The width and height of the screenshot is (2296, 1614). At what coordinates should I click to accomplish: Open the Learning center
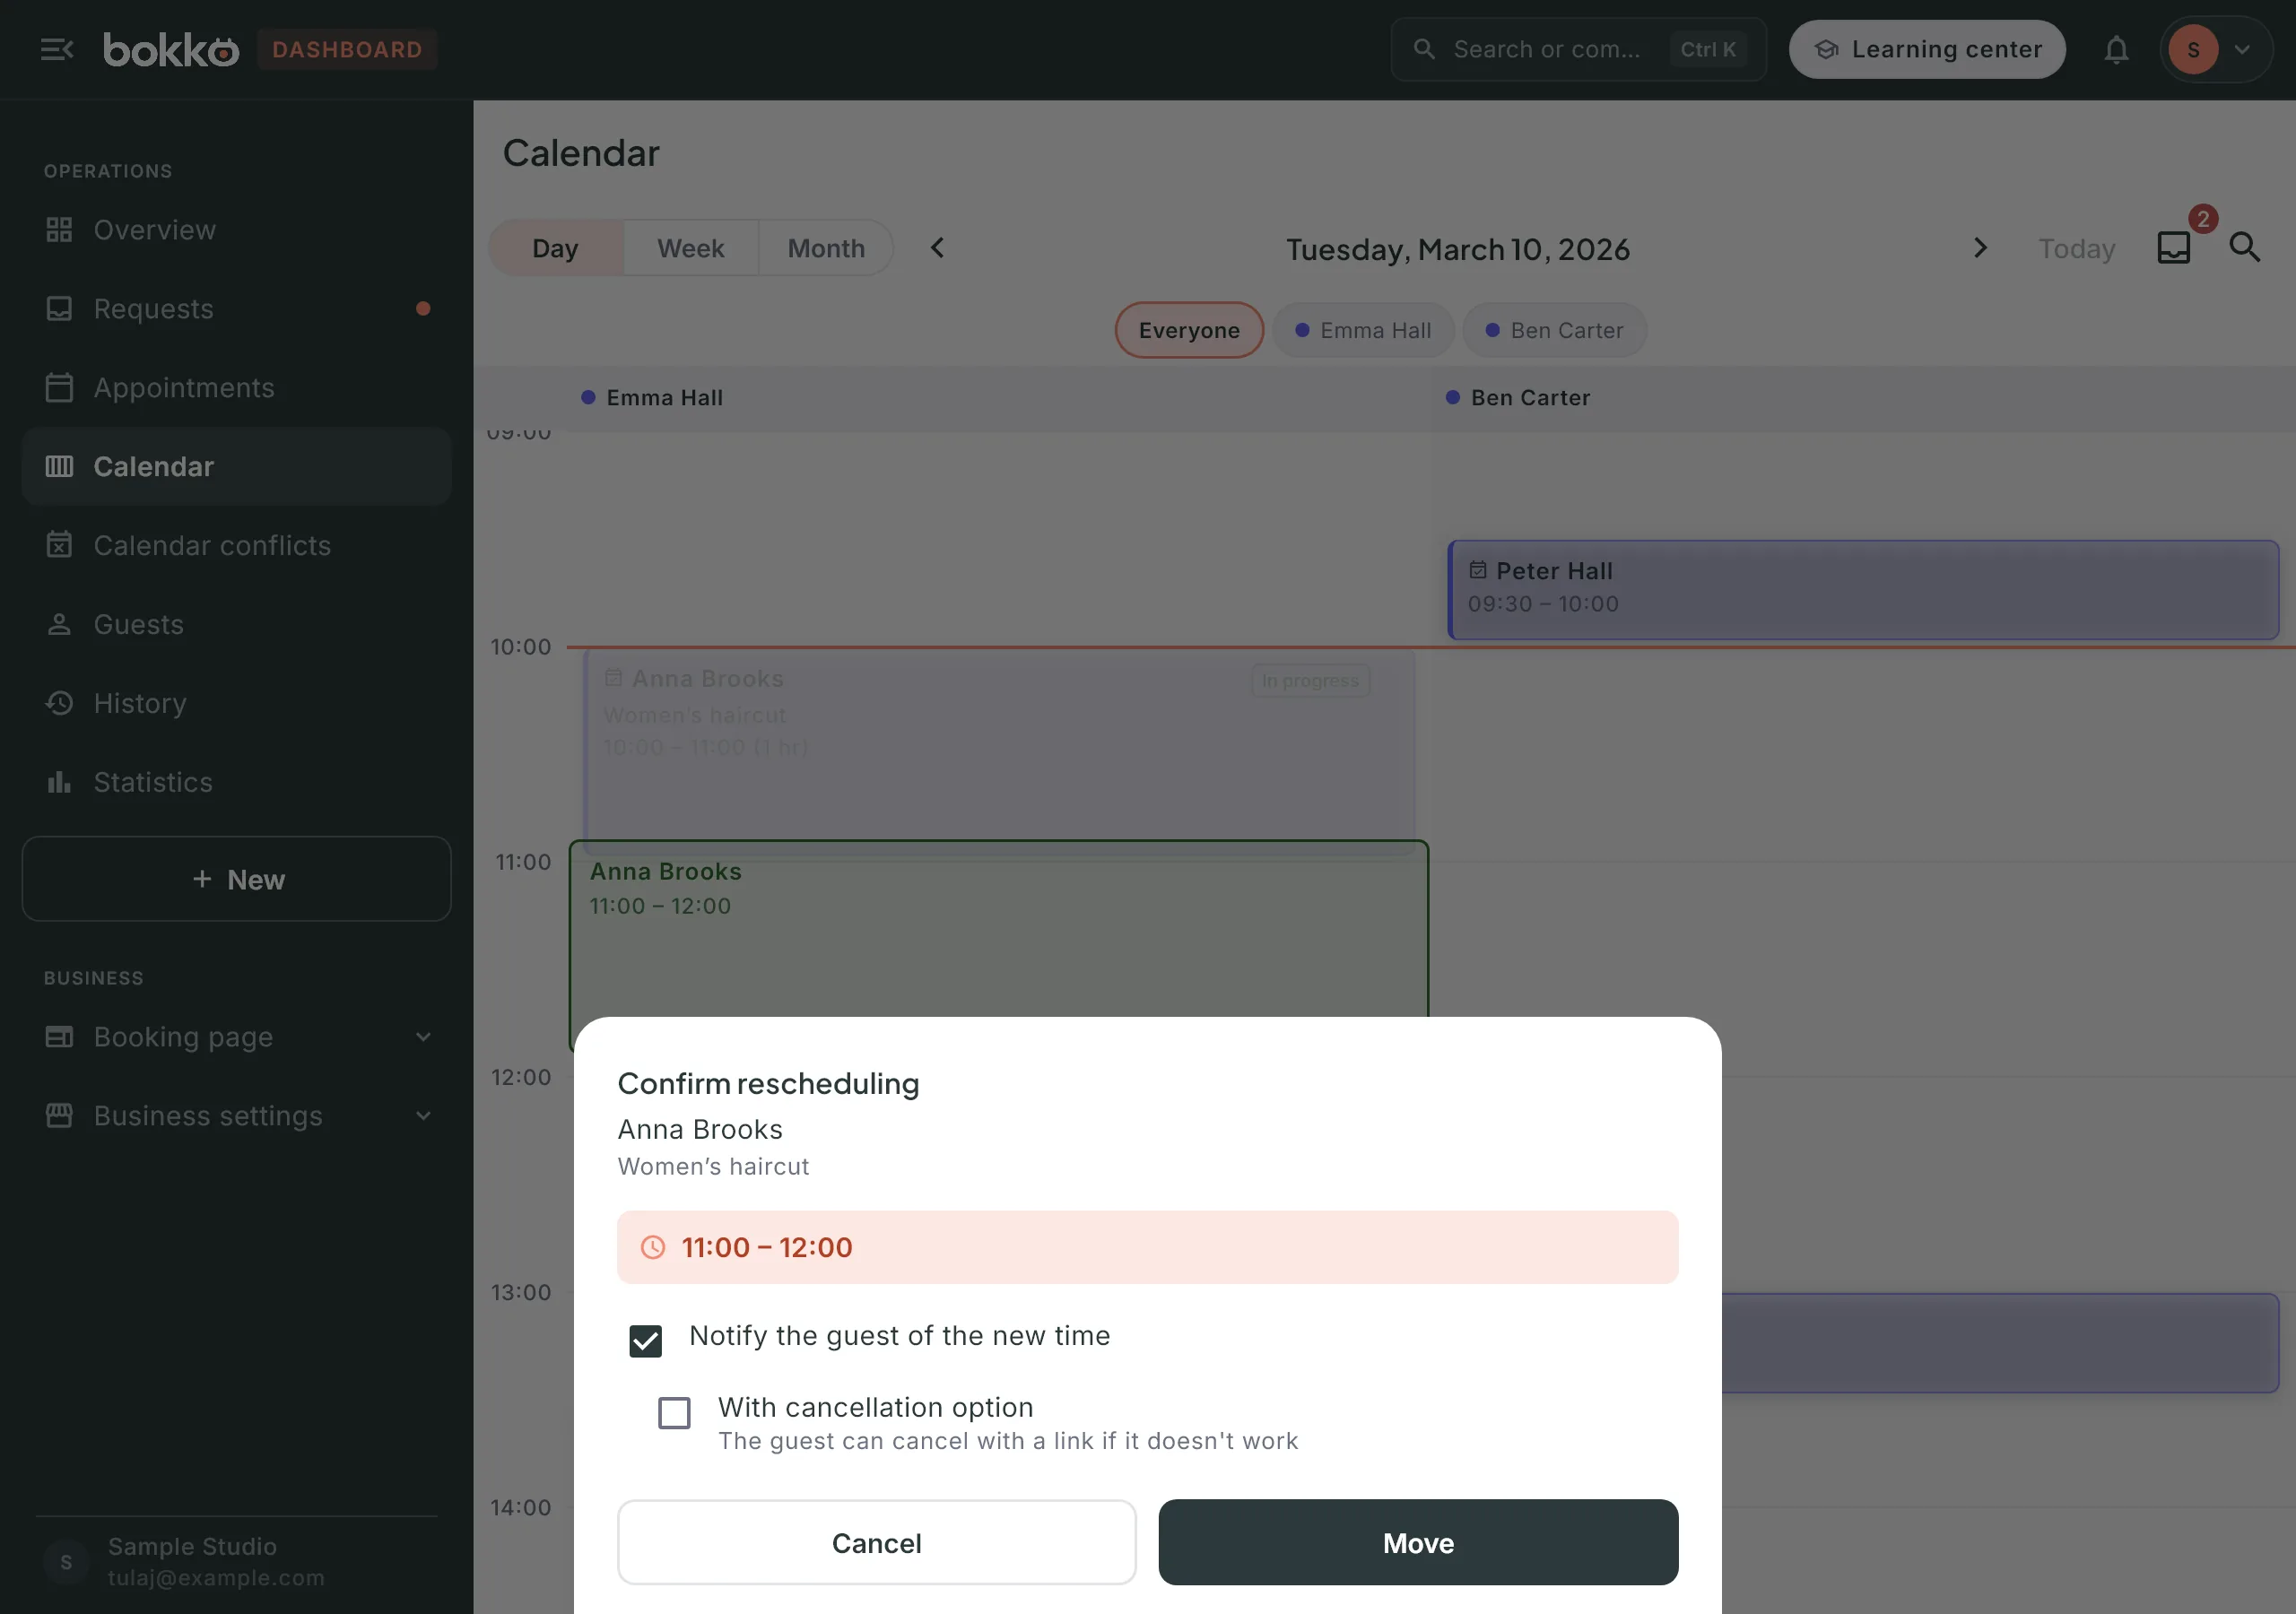pyautogui.click(x=1927, y=49)
